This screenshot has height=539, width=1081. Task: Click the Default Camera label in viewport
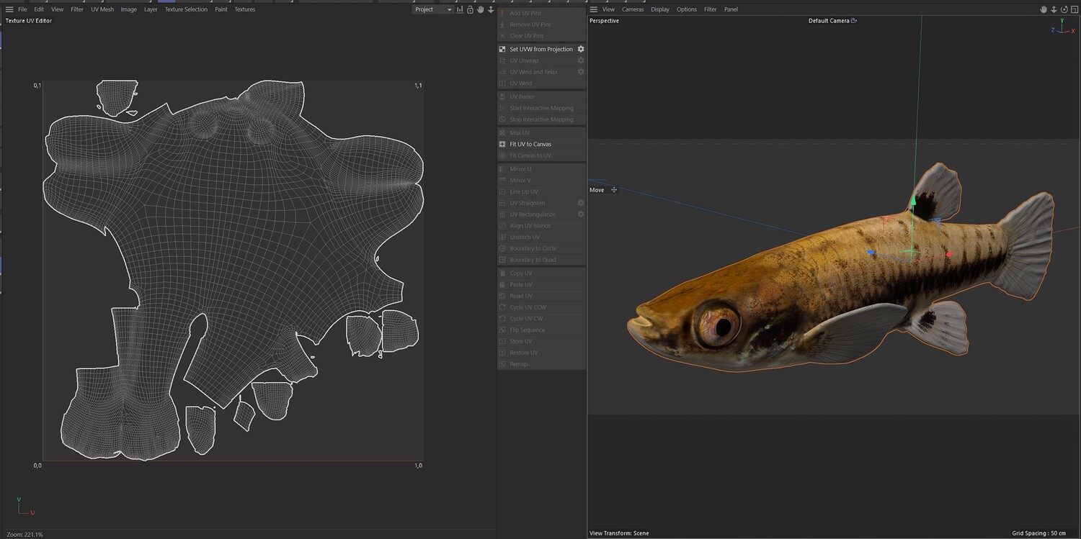[x=829, y=21]
